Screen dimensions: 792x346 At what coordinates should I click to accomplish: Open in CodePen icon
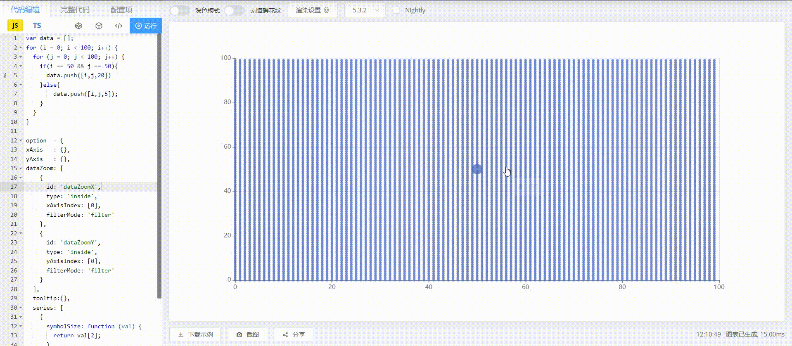click(x=78, y=26)
